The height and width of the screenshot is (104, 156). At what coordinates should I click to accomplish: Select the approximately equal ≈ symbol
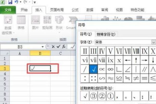(110, 78)
